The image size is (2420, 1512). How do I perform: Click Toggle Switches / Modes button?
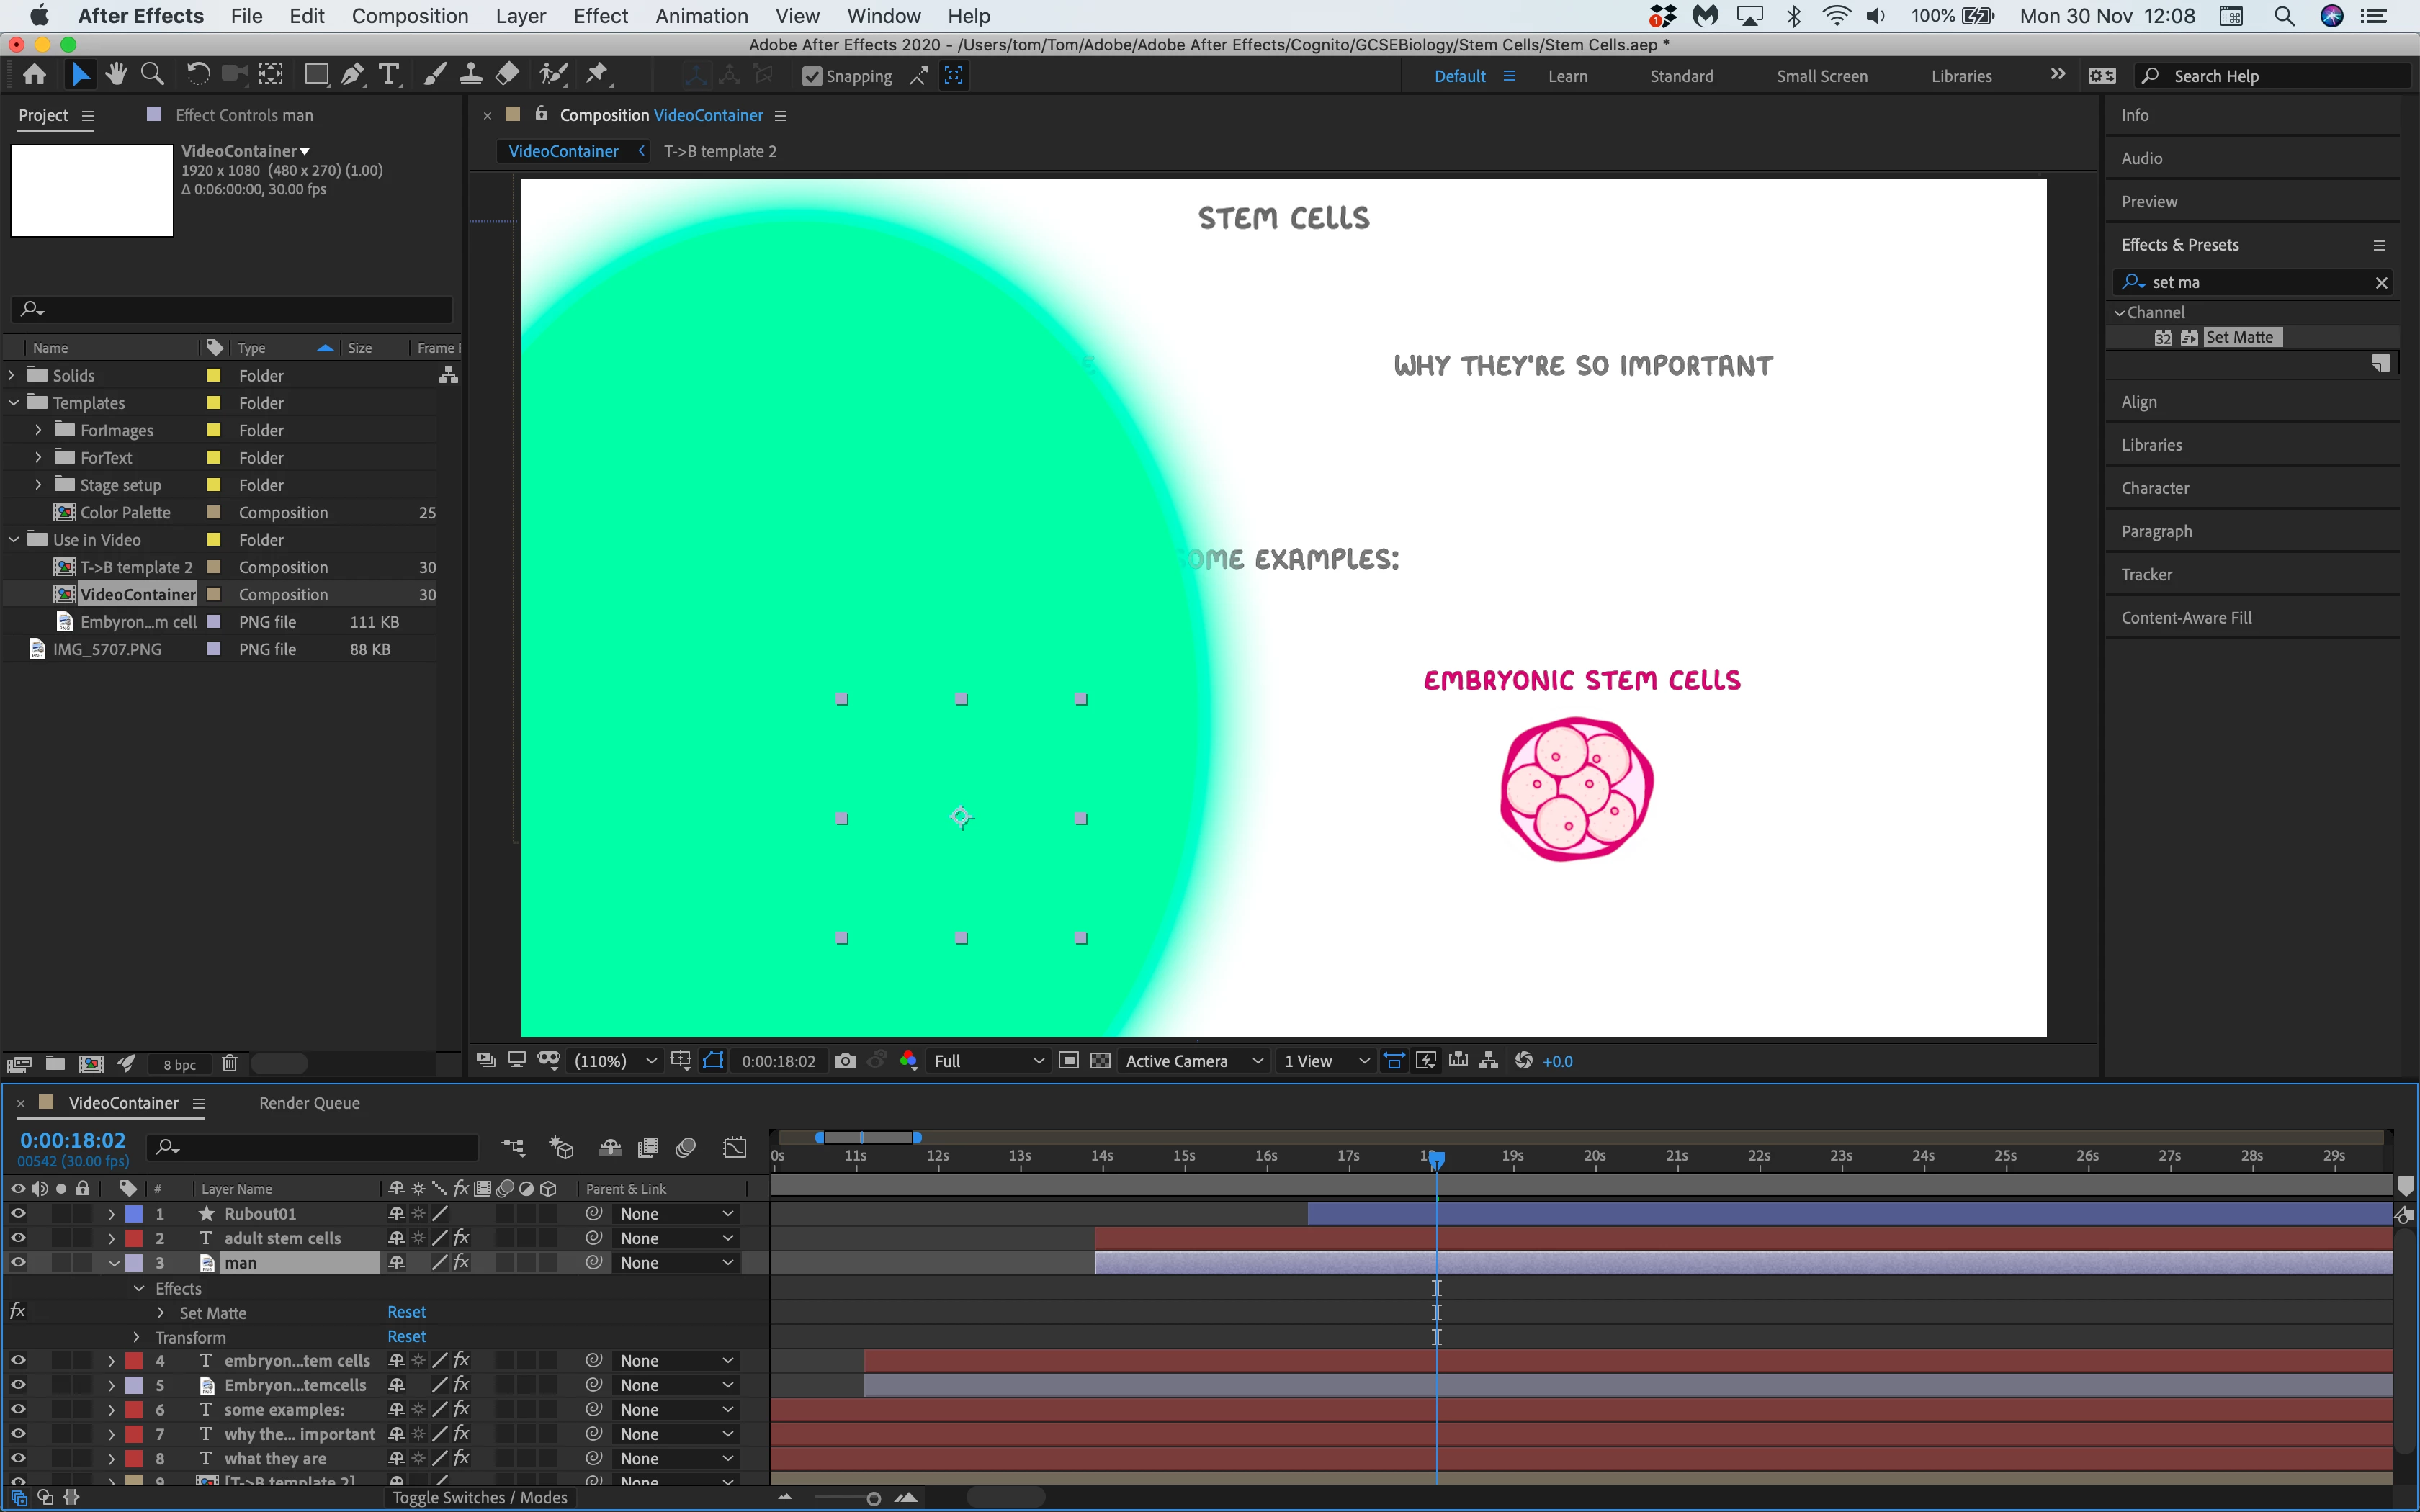tap(479, 1497)
